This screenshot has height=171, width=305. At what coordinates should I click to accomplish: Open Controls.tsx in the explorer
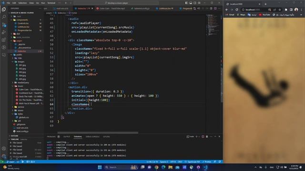23,23
